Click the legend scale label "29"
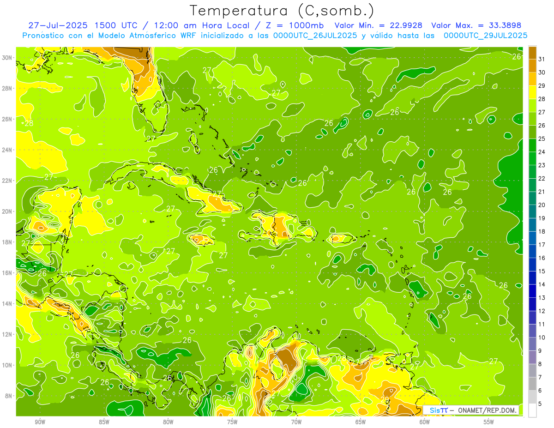 [x=542, y=86]
